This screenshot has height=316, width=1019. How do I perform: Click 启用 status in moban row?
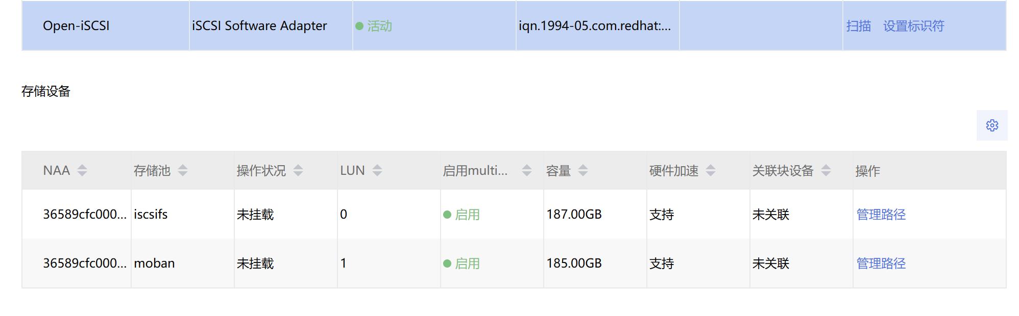[x=467, y=264]
